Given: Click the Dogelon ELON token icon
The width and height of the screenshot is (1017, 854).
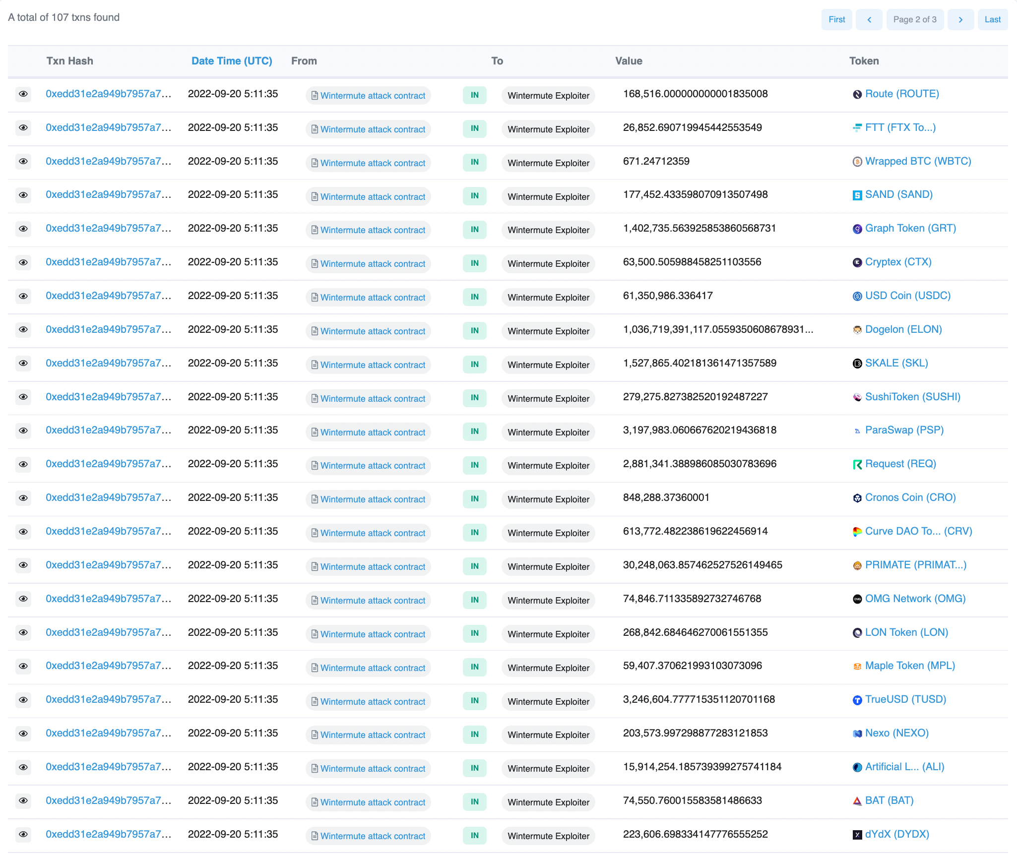Looking at the screenshot, I should click(x=857, y=330).
